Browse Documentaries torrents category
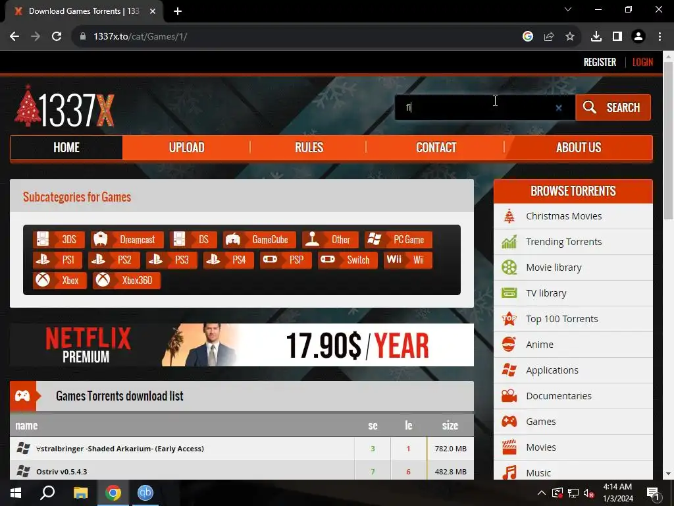Screen dimensions: 674x506 tap(573, 396)
